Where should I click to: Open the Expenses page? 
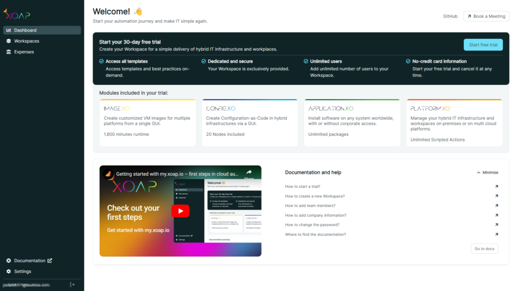[x=22, y=52]
